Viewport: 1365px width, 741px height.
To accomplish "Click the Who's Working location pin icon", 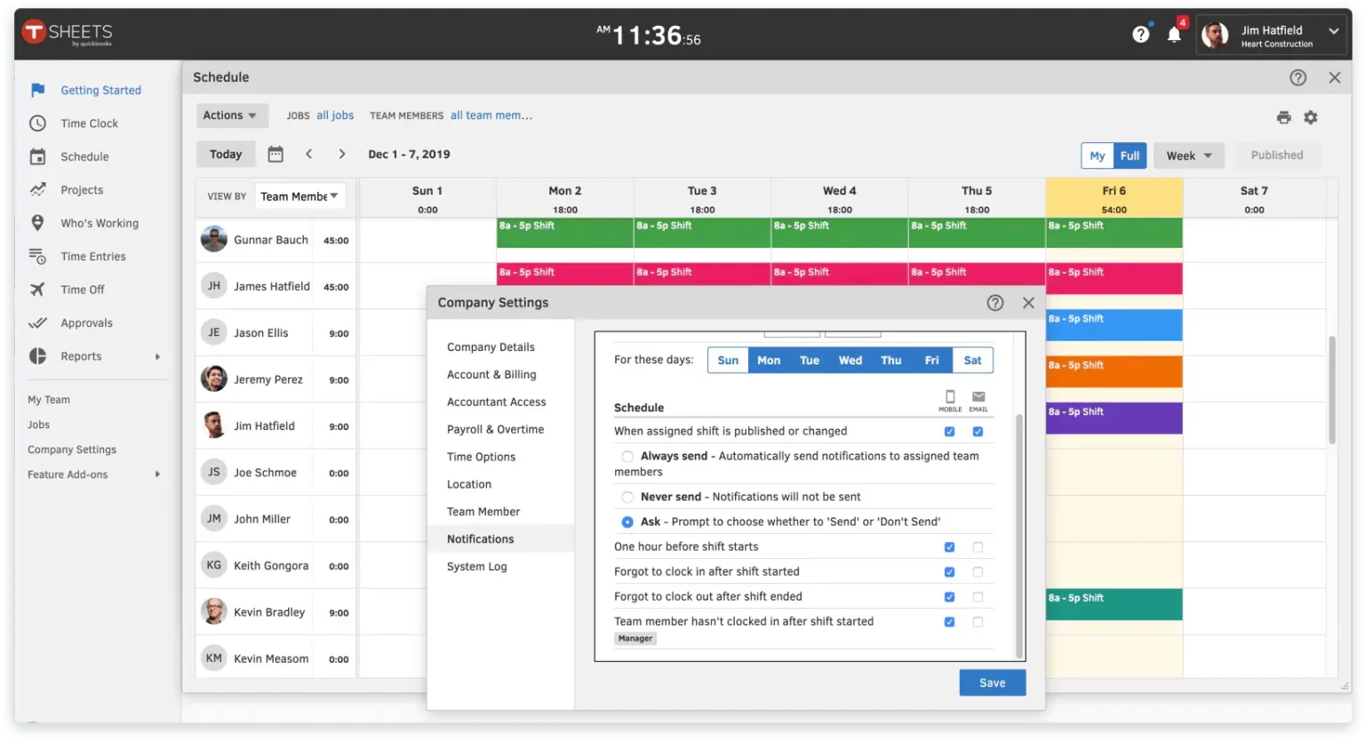I will pyautogui.click(x=37, y=223).
